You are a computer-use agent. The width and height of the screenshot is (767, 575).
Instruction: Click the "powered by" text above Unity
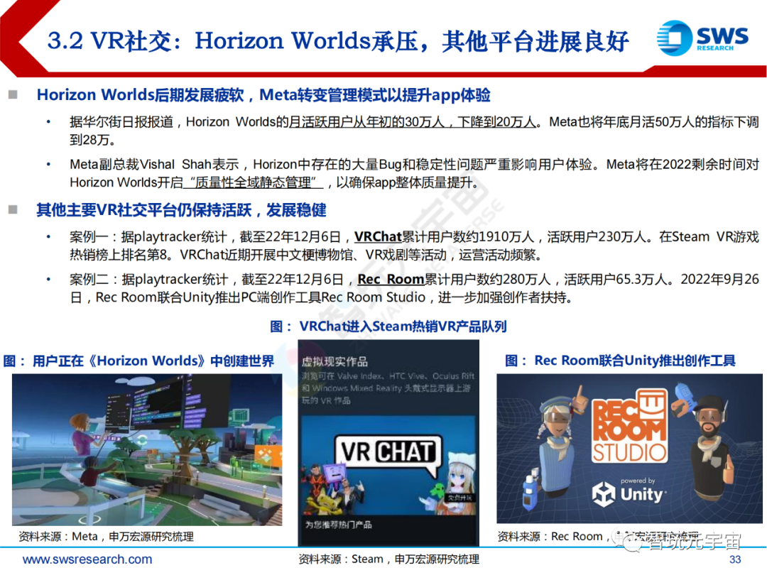tap(638, 481)
